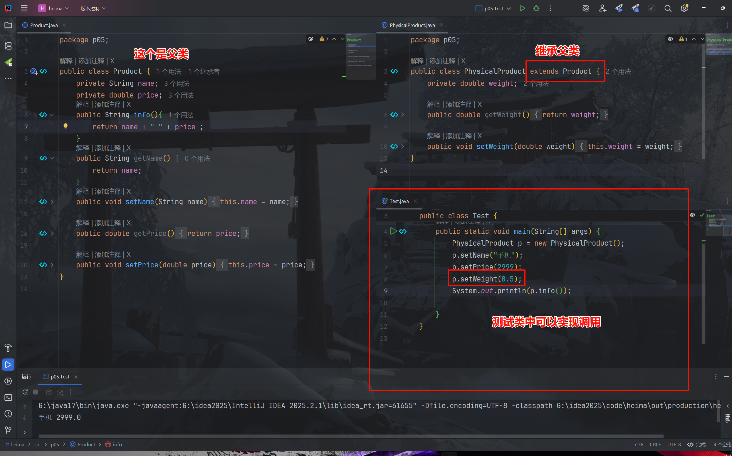Click the green Run button in toolbar
This screenshot has width=732, height=456.
[x=522, y=9]
